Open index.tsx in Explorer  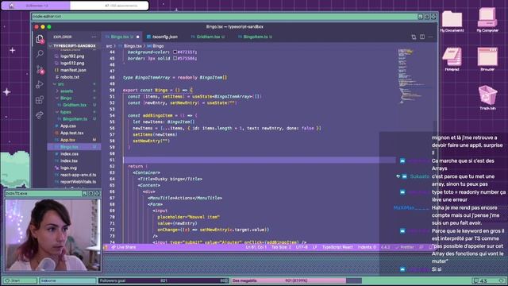point(69,160)
